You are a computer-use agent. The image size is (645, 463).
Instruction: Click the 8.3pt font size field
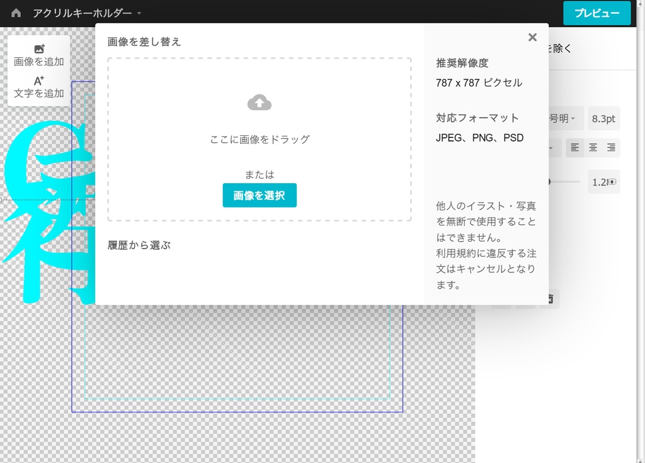(x=603, y=118)
